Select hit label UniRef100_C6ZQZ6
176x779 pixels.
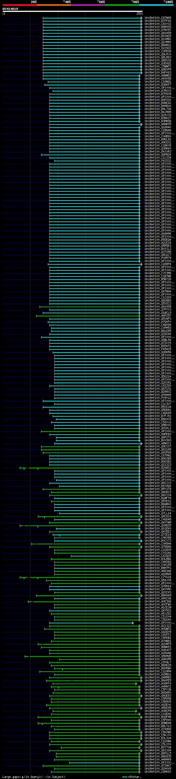(x=158, y=556)
